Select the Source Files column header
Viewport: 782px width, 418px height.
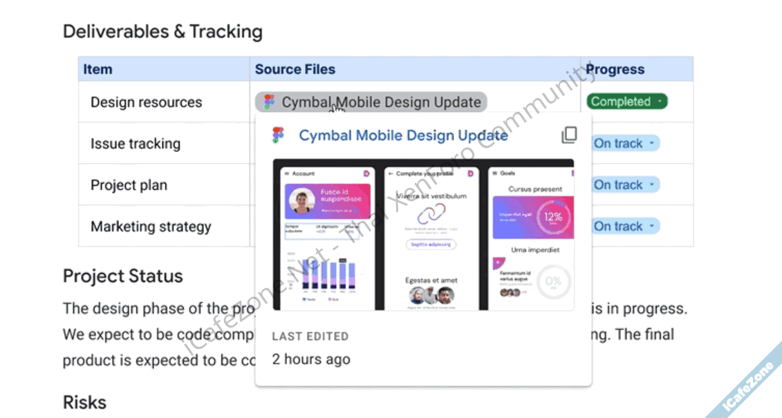pyautogui.click(x=295, y=69)
